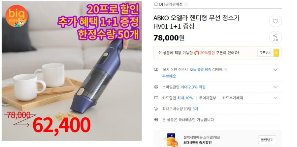297x147 pixels.
Task: Expand the 카드할인 details chevron
Action: (x=276, y=98)
